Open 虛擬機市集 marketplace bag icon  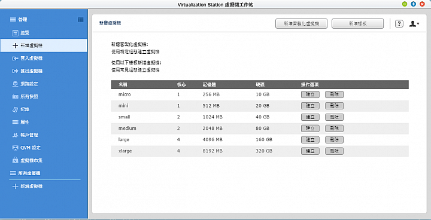(15, 160)
